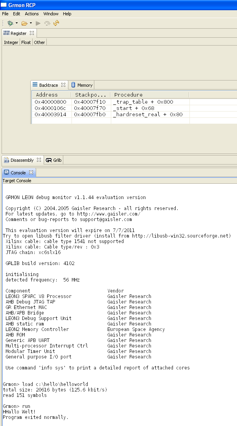The height and width of the screenshot is (426, 237).
Task: Select the Register view tab
Action: (x=18, y=33)
